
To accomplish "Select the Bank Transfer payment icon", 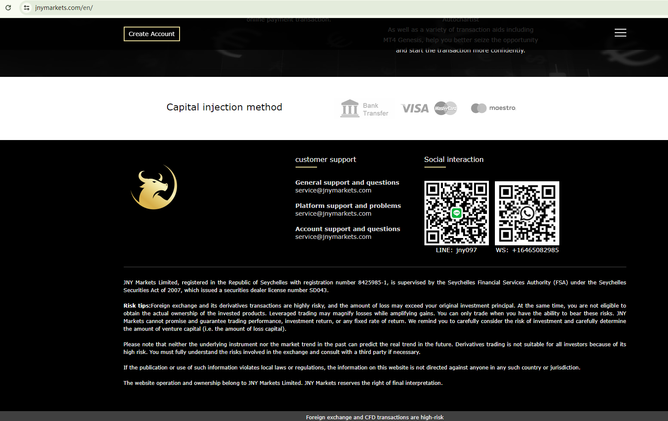I will [x=364, y=109].
